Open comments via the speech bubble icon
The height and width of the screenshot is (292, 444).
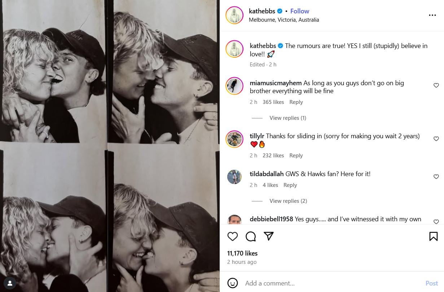point(250,236)
